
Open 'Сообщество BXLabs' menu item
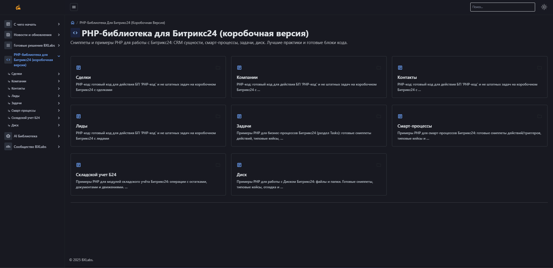pos(30,147)
